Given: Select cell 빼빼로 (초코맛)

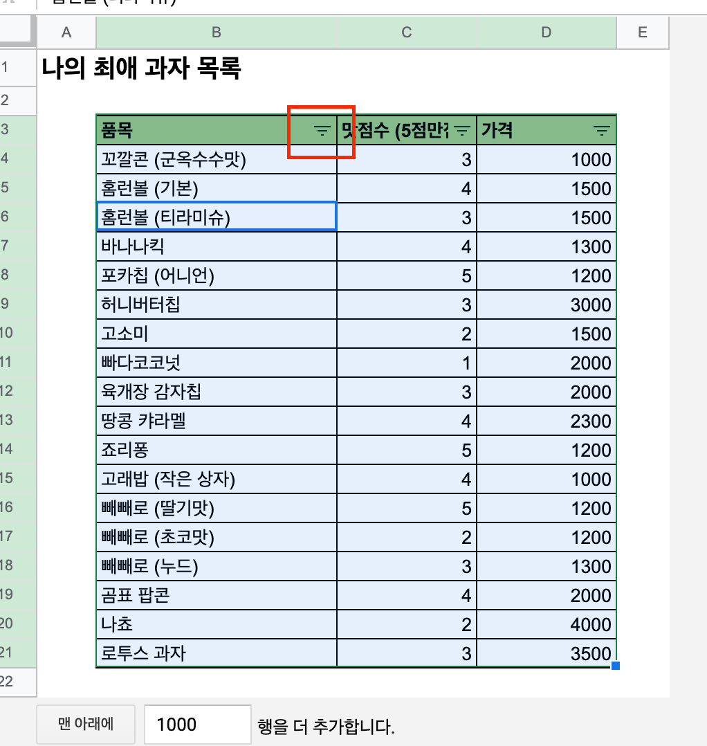Looking at the screenshot, I should click(x=217, y=537).
